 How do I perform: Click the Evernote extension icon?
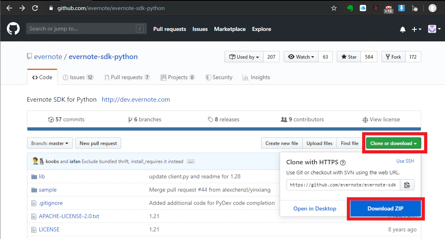coord(350,8)
